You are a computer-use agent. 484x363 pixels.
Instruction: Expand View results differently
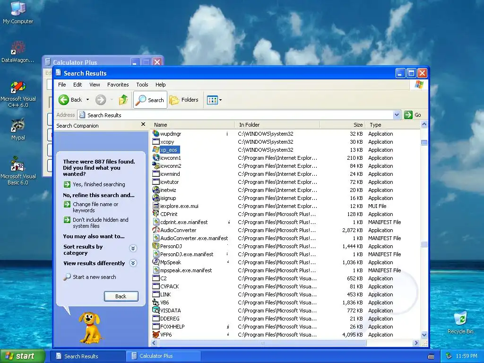pyautogui.click(x=133, y=263)
